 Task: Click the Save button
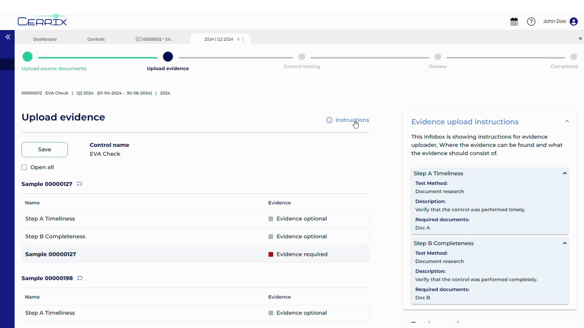point(45,149)
